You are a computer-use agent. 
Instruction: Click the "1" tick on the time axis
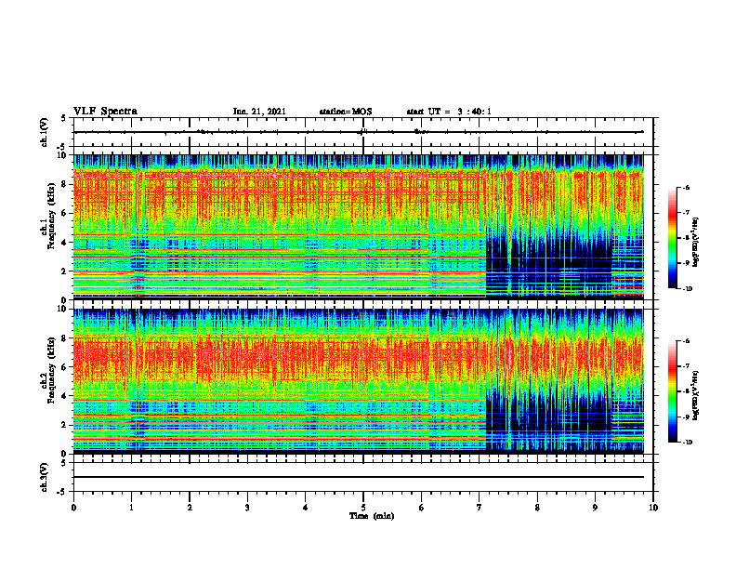(x=131, y=508)
